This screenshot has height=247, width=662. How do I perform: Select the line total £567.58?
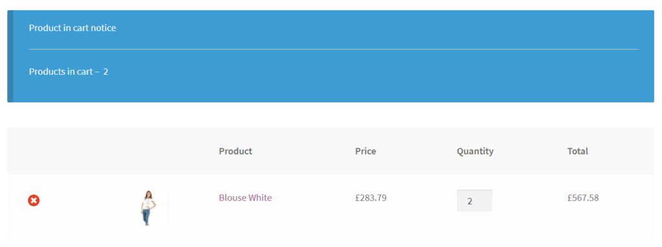(x=583, y=198)
